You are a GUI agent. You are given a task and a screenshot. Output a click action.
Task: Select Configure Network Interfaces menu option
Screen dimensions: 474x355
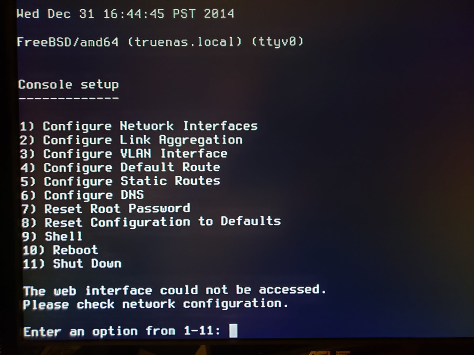[139, 127]
